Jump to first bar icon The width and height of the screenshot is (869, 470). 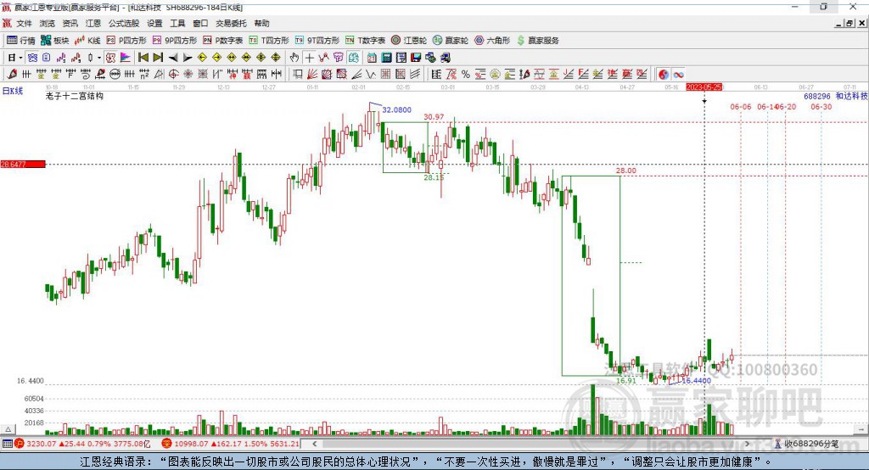[x=143, y=58]
